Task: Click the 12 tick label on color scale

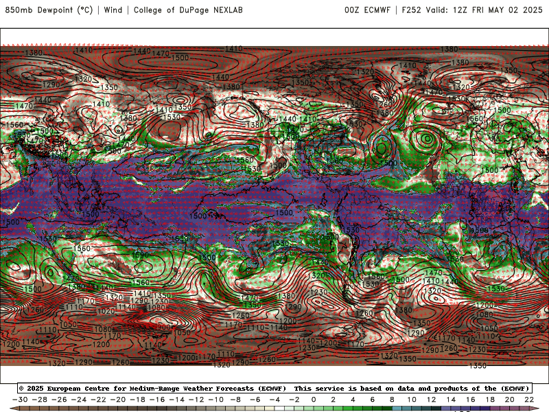Action: pyautogui.click(x=432, y=400)
